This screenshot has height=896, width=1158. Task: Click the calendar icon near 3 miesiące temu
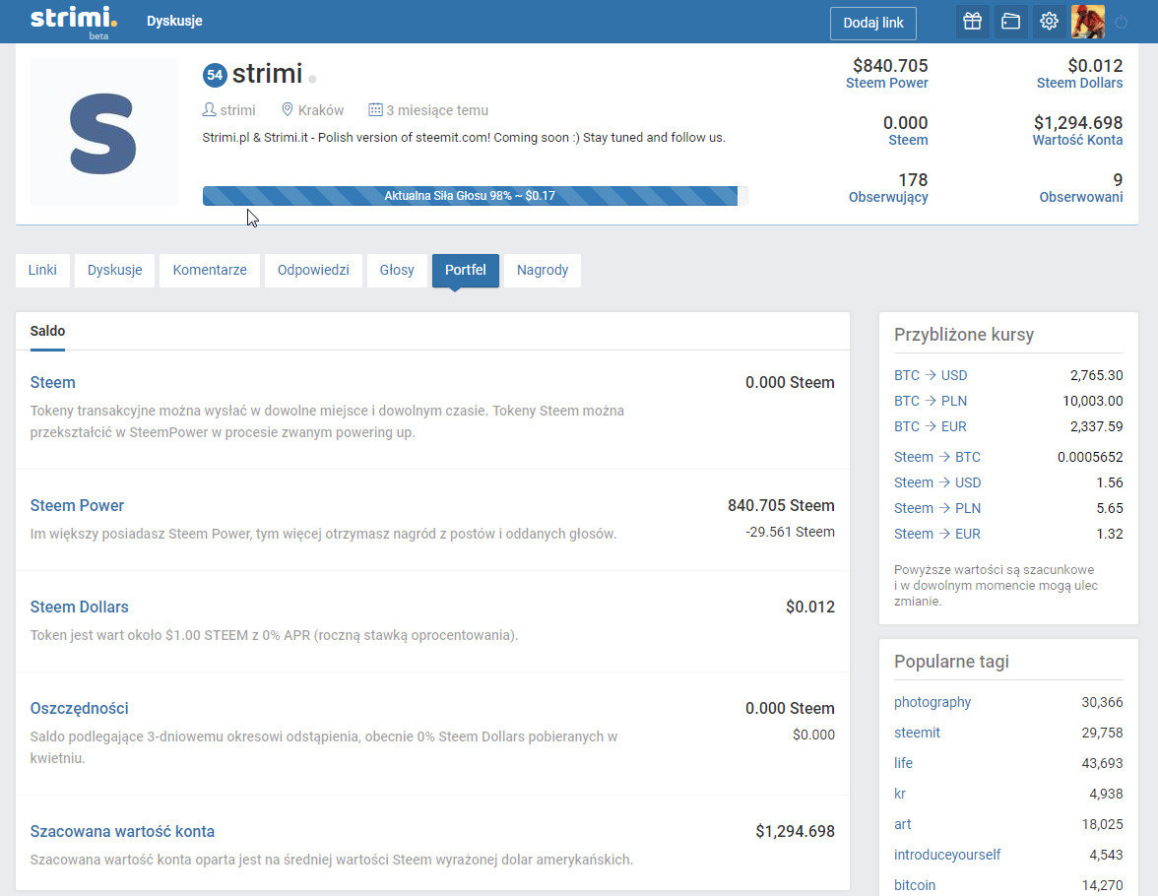pyautogui.click(x=375, y=109)
